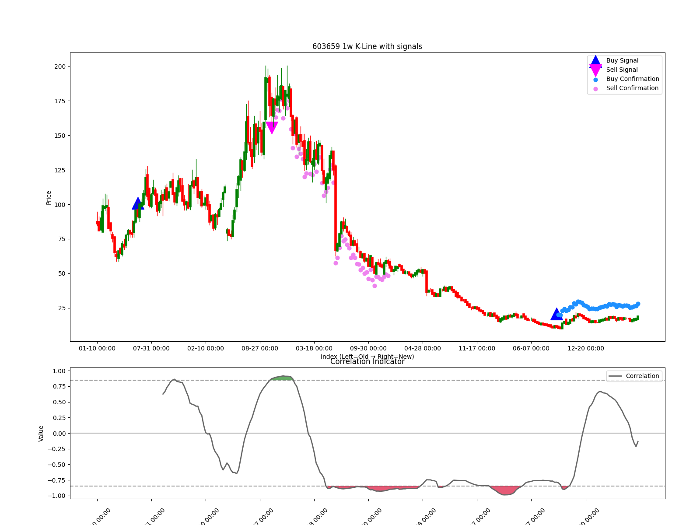Click the '100' price tick label
Image resolution: width=700 pixels, height=525 pixels.
click(x=60, y=205)
